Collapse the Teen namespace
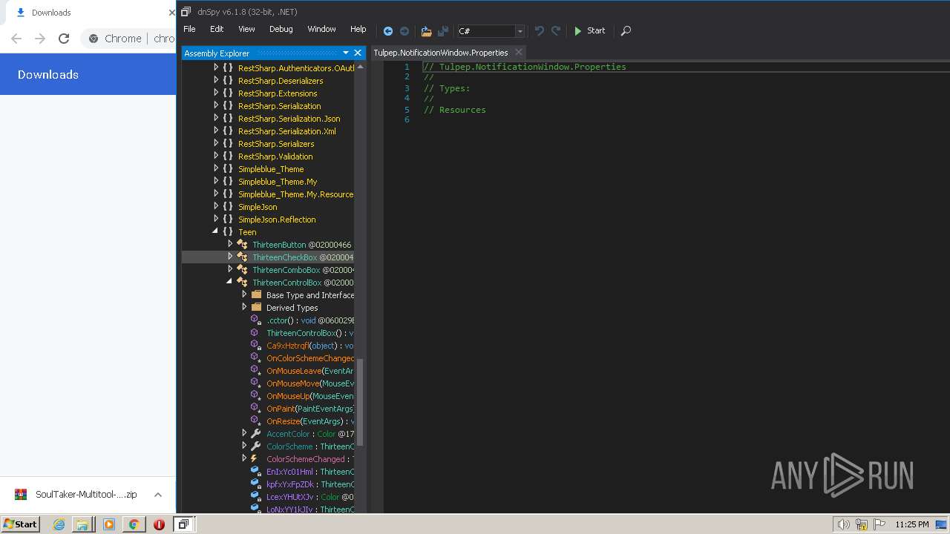950x534 pixels. (215, 231)
